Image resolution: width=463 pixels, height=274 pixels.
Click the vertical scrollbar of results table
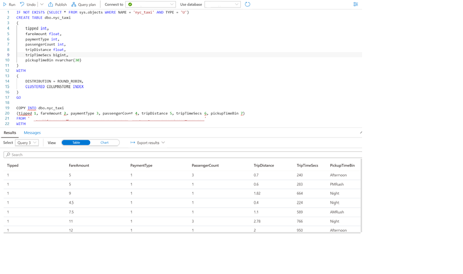pos(361,196)
